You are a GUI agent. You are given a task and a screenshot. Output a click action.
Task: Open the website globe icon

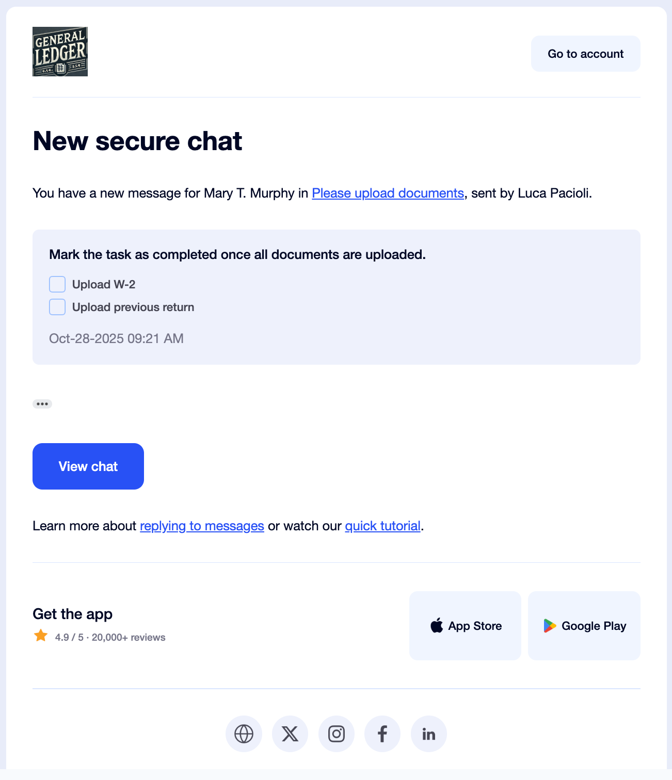(x=244, y=734)
